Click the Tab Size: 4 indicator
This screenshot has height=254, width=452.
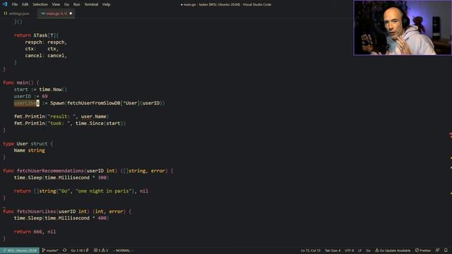333,250
